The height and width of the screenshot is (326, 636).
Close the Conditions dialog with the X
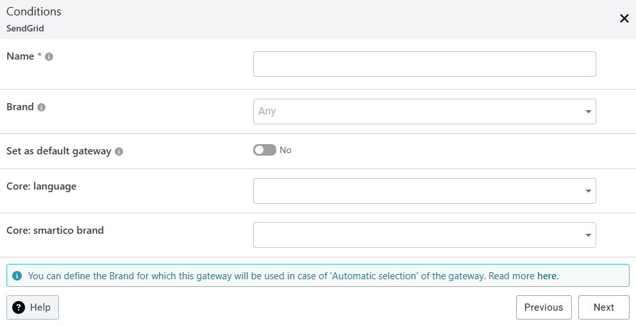click(624, 19)
